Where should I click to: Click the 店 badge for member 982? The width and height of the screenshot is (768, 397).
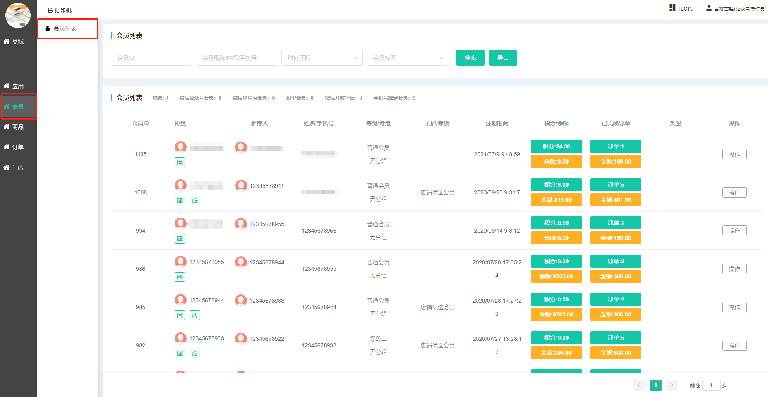click(x=195, y=353)
